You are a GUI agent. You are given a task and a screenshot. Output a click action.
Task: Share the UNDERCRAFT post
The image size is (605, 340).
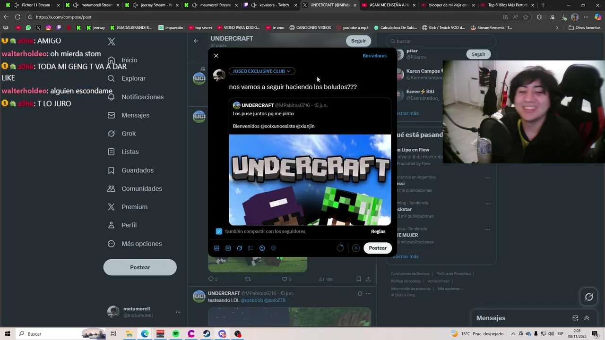click(368, 280)
